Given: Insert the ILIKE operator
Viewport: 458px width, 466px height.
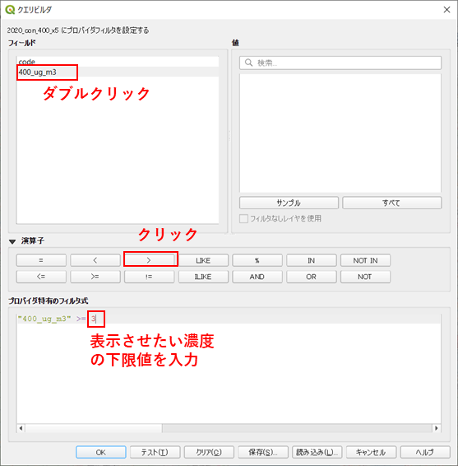Looking at the screenshot, I should pos(203,277).
